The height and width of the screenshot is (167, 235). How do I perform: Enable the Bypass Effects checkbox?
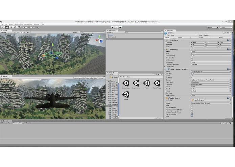192,108
